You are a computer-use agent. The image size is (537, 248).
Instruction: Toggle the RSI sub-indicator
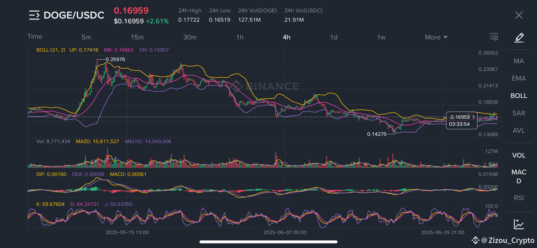click(x=519, y=198)
